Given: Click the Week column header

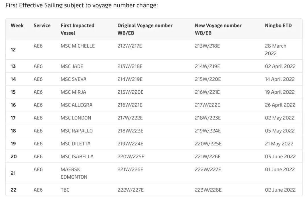Looking at the screenshot, I should (17, 25).
